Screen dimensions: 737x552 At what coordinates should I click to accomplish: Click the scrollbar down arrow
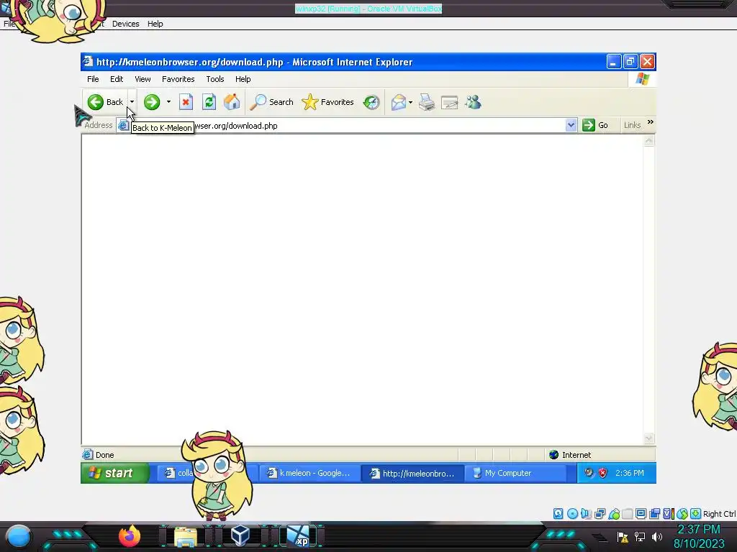(649, 438)
